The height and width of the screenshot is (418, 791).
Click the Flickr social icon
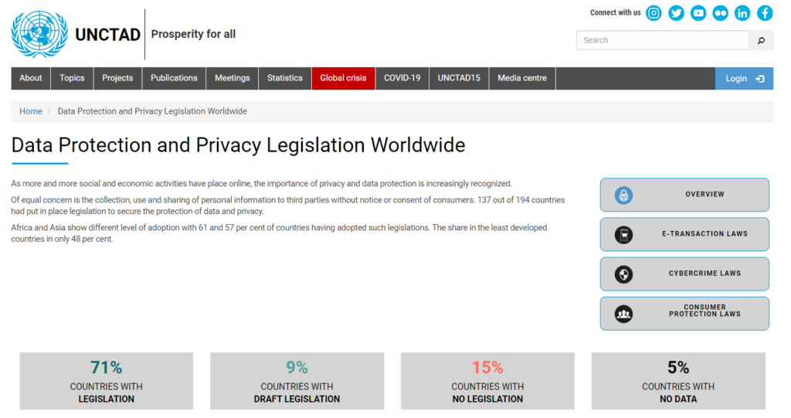[x=720, y=13]
